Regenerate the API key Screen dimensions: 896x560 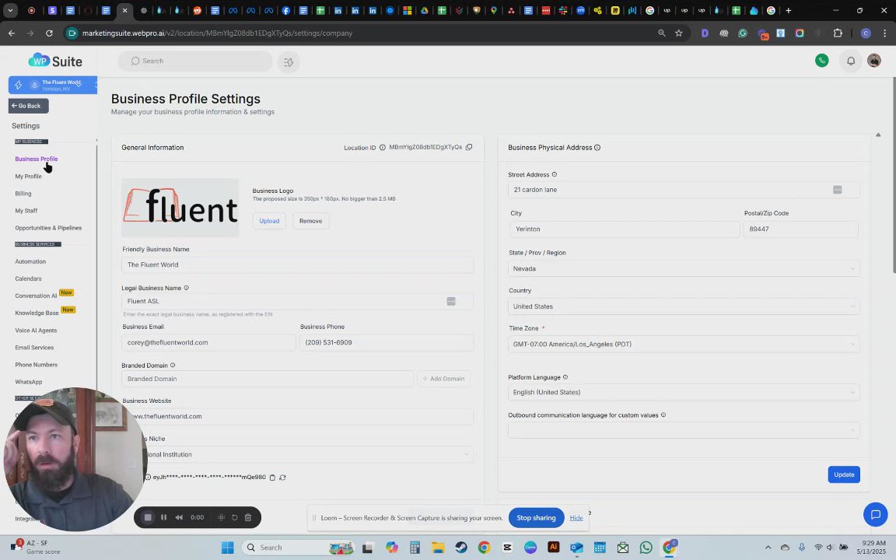pyautogui.click(x=283, y=477)
